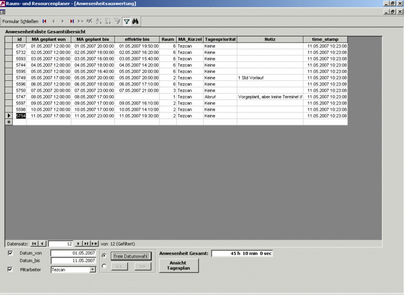Viewport: 404px width, 295px height.
Task: Go to previous record in Datensatz navigator
Action: click(43, 244)
